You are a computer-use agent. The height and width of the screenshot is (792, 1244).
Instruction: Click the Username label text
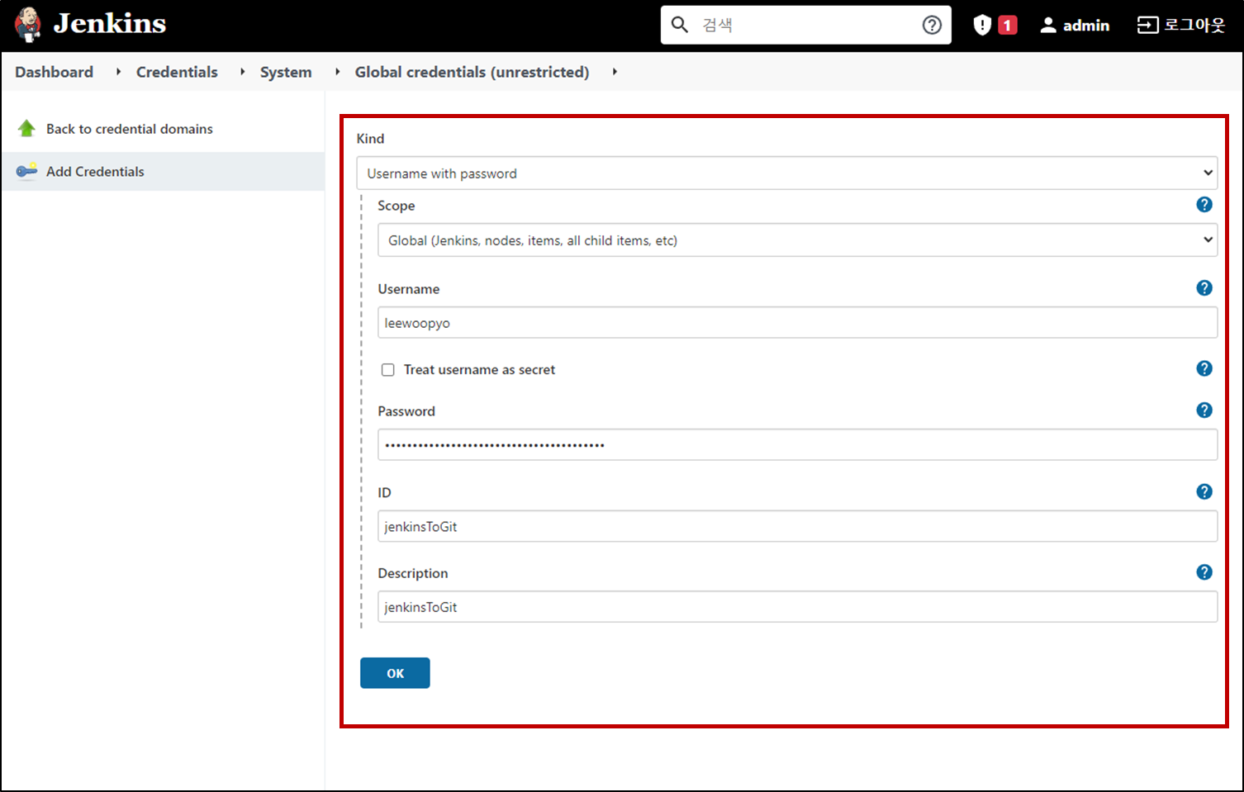tap(409, 289)
